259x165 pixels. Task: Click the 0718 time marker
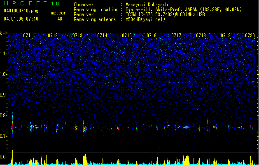[x=201, y=35]
